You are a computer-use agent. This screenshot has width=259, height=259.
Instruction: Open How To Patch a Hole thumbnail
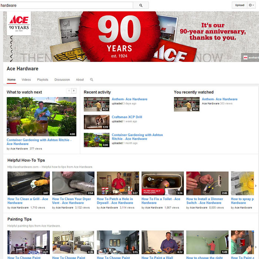pyautogui.click(x=118, y=184)
